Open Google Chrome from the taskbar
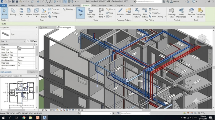Image resolution: width=215 pixels, height=120 pixels. (24, 118)
